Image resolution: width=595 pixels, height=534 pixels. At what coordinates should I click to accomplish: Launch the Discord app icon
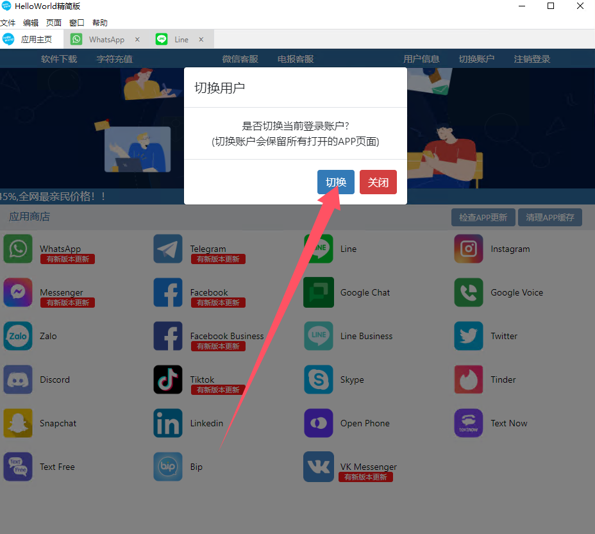click(18, 380)
